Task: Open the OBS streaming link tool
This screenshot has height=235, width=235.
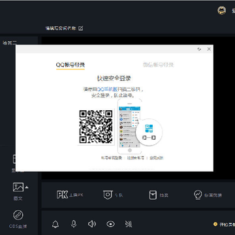Action: [x=18, y=219]
